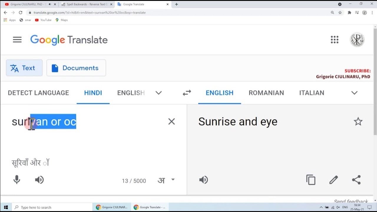Open a new browser tab
Image resolution: width=377 pixels, height=212 pixels.
(176, 4)
